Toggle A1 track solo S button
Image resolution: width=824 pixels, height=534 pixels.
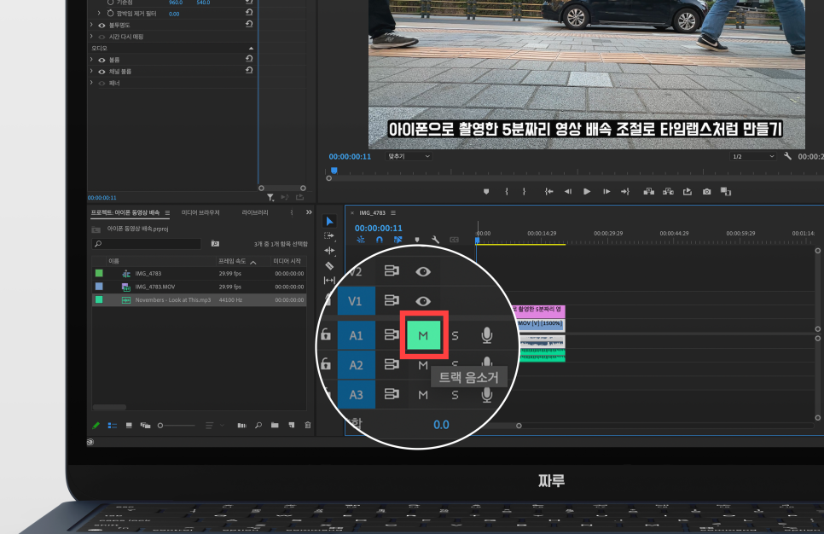(456, 335)
